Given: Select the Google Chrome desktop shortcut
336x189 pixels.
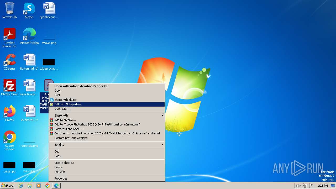Looking at the screenshot, I should [9, 141].
